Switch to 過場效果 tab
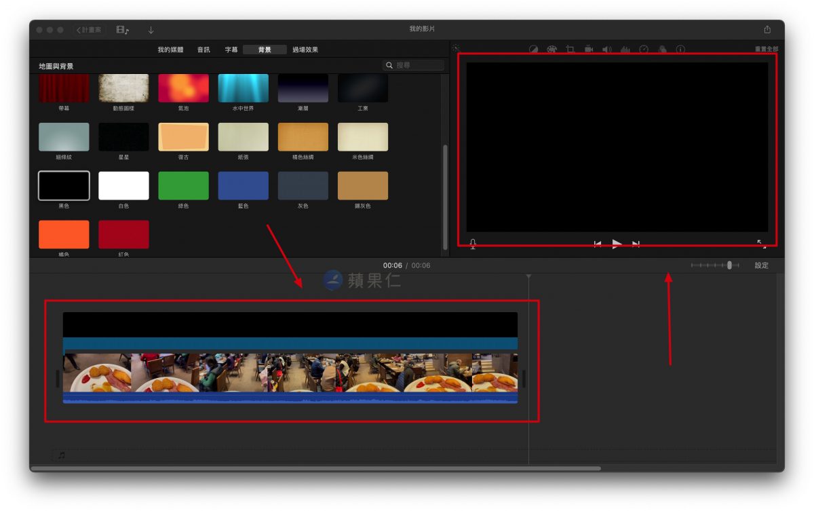 click(305, 50)
